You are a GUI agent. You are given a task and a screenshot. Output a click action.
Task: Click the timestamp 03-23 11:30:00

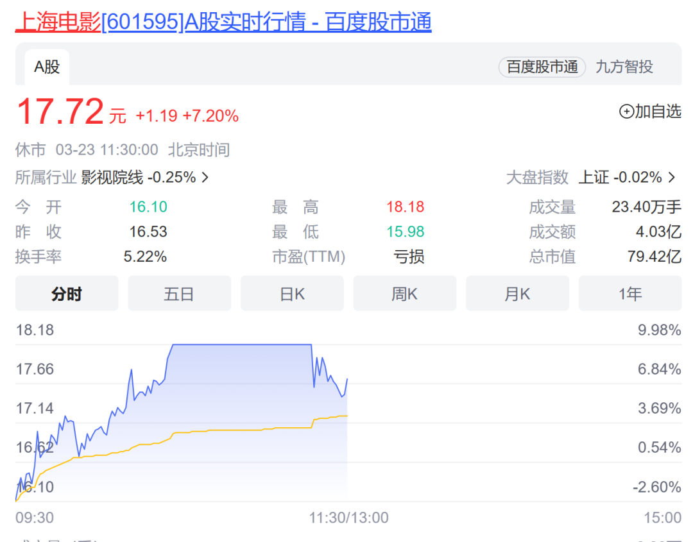(107, 149)
